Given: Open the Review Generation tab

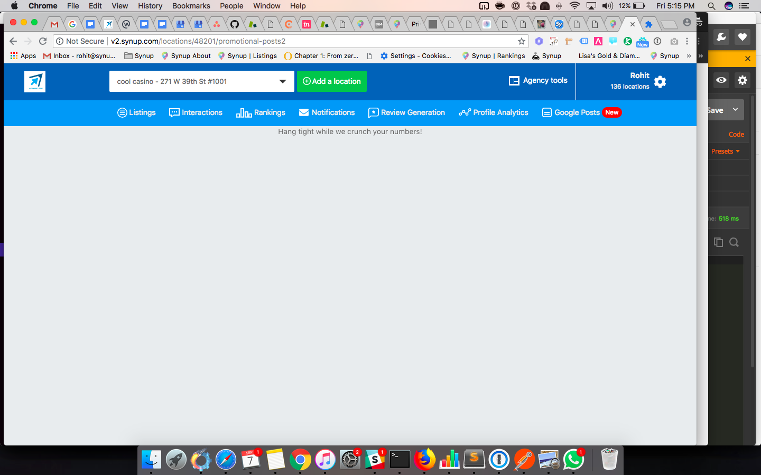Looking at the screenshot, I should 406,112.
